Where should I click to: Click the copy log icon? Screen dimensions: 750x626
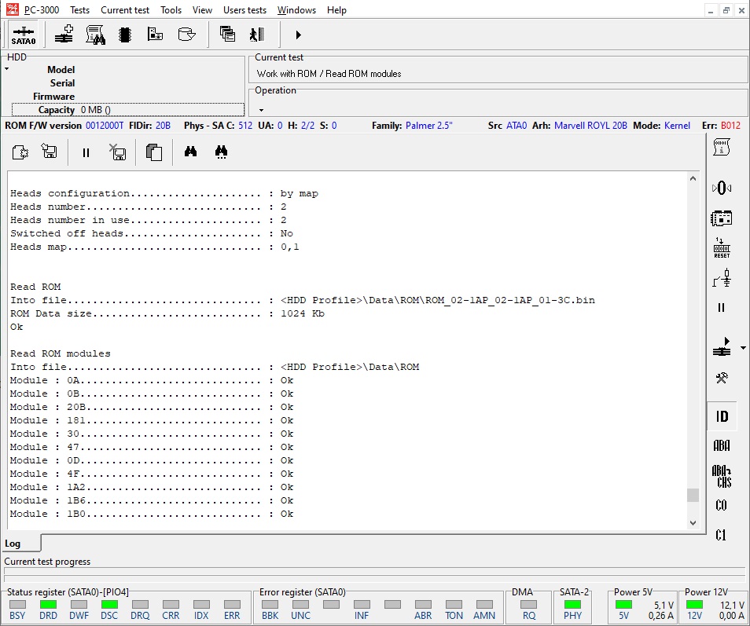click(154, 152)
